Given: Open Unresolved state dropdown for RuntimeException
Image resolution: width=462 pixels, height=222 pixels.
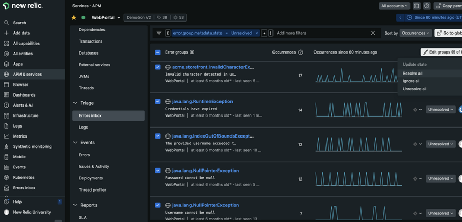Looking at the screenshot, I should click(x=440, y=110).
